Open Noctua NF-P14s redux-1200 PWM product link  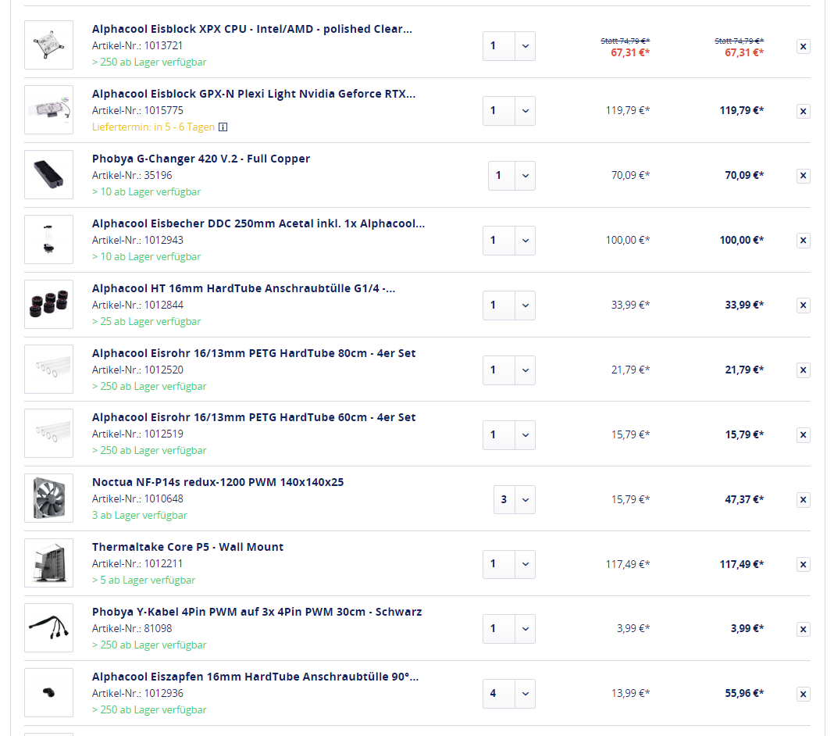click(218, 482)
